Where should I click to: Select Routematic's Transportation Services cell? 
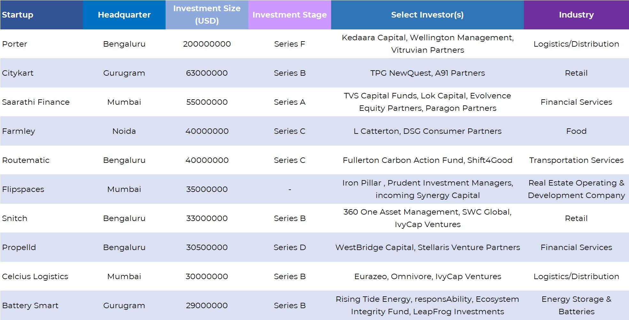click(x=576, y=160)
